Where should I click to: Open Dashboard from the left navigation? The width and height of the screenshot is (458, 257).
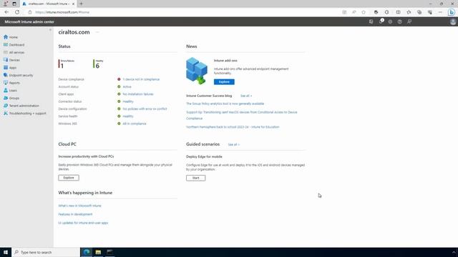click(x=14, y=45)
